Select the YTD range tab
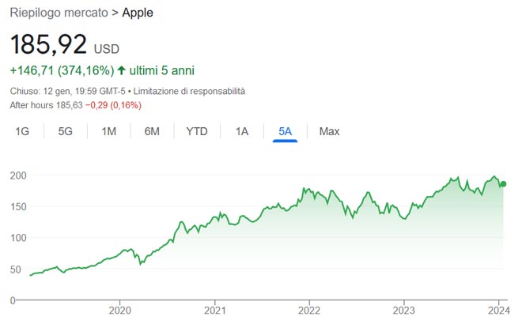Image resolution: width=522 pixels, height=324 pixels. [x=197, y=131]
